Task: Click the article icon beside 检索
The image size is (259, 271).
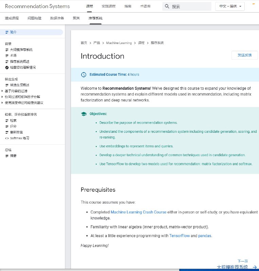Action: click(7, 121)
